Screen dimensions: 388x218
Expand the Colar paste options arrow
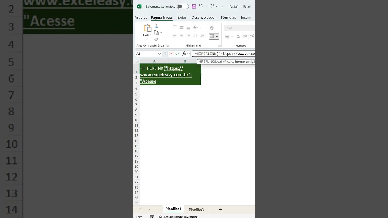pyautogui.click(x=147, y=39)
